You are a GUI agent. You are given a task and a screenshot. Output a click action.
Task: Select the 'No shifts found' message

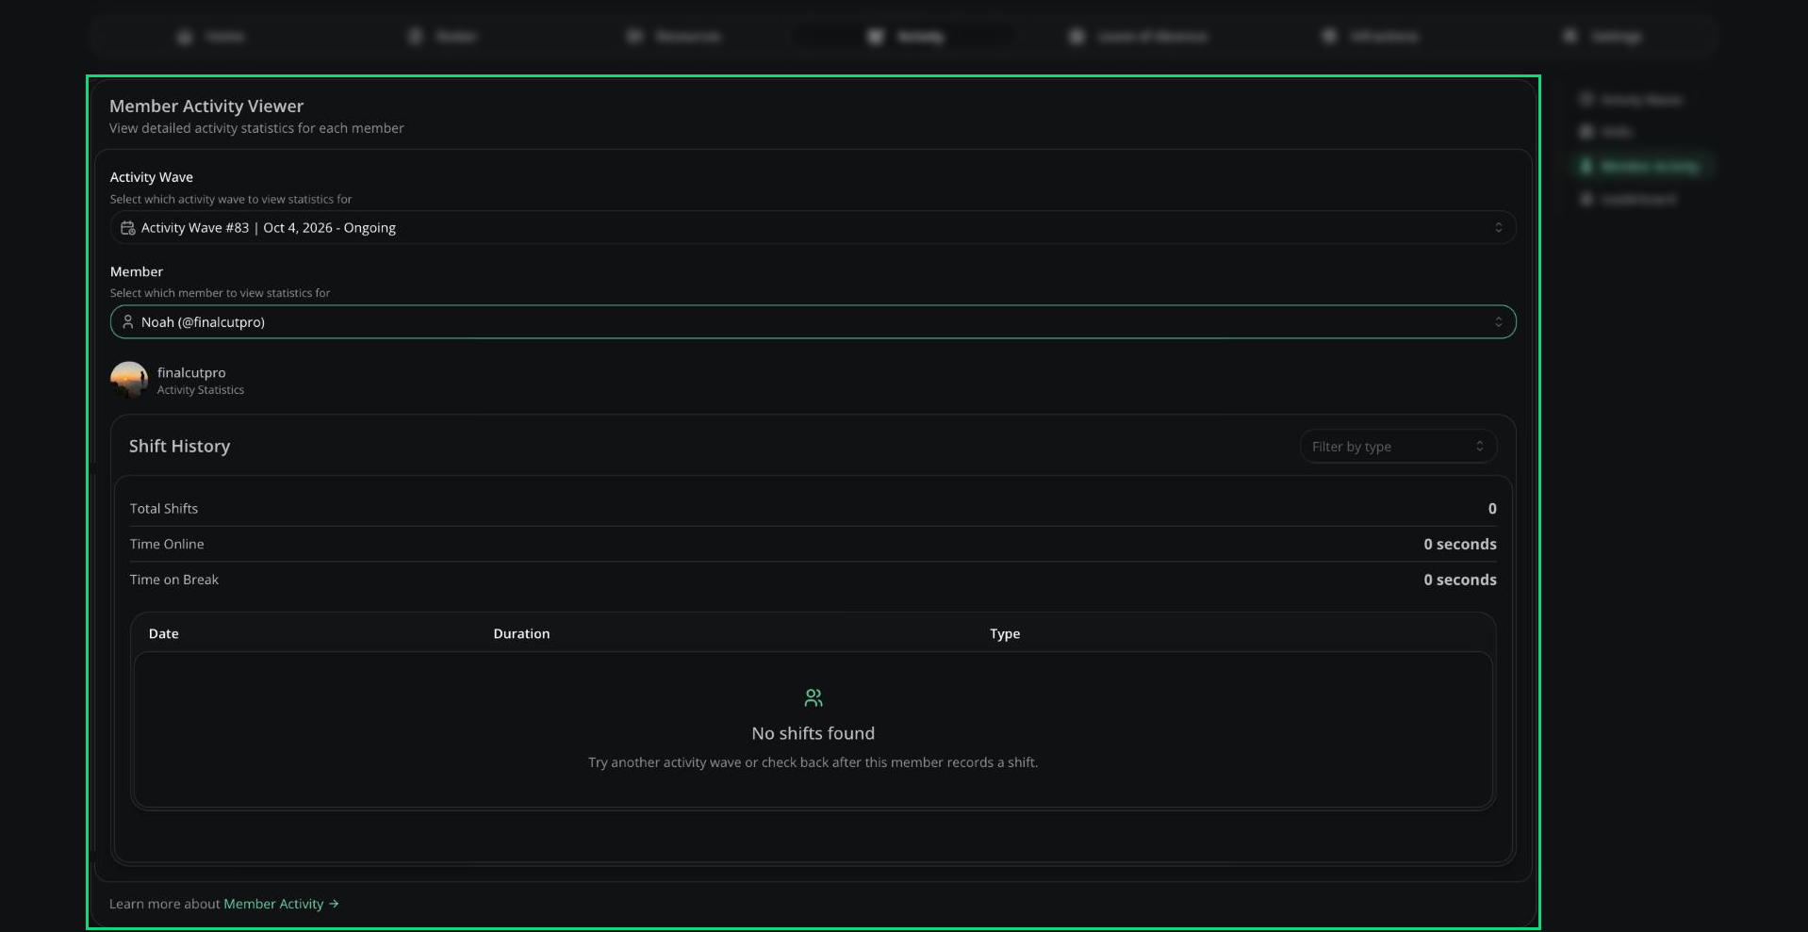tap(814, 733)
